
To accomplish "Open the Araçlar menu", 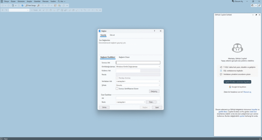I will 30,1.
